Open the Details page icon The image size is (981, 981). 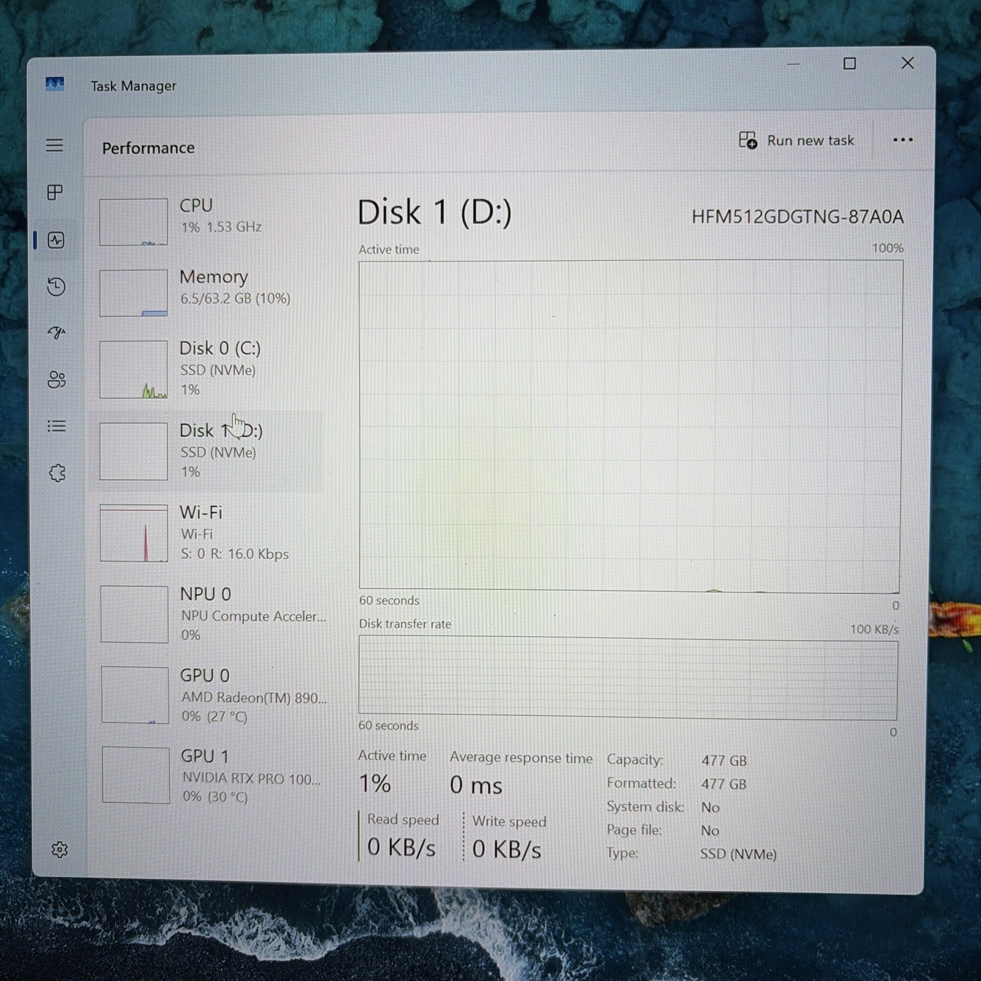56,426
